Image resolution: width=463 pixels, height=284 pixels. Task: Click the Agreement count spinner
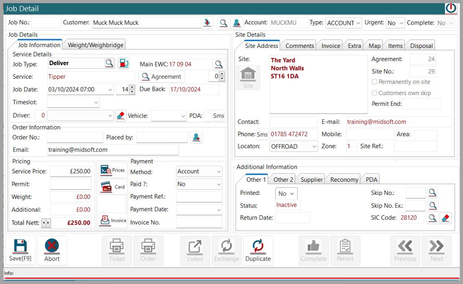(222, 76)
